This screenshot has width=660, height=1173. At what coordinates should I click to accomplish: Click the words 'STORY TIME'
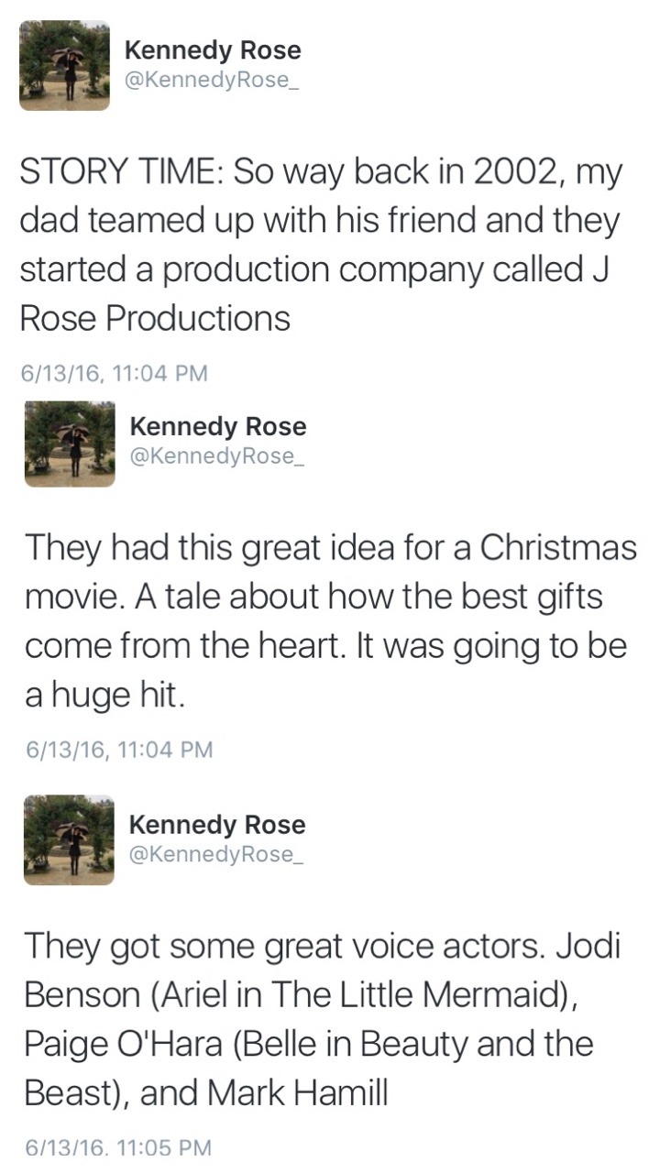[115, 174]
